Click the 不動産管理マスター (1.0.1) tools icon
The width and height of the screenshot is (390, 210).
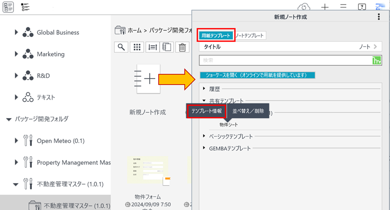28,184
